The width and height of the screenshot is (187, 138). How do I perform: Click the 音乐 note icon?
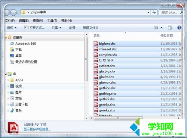tap(12, 110)
